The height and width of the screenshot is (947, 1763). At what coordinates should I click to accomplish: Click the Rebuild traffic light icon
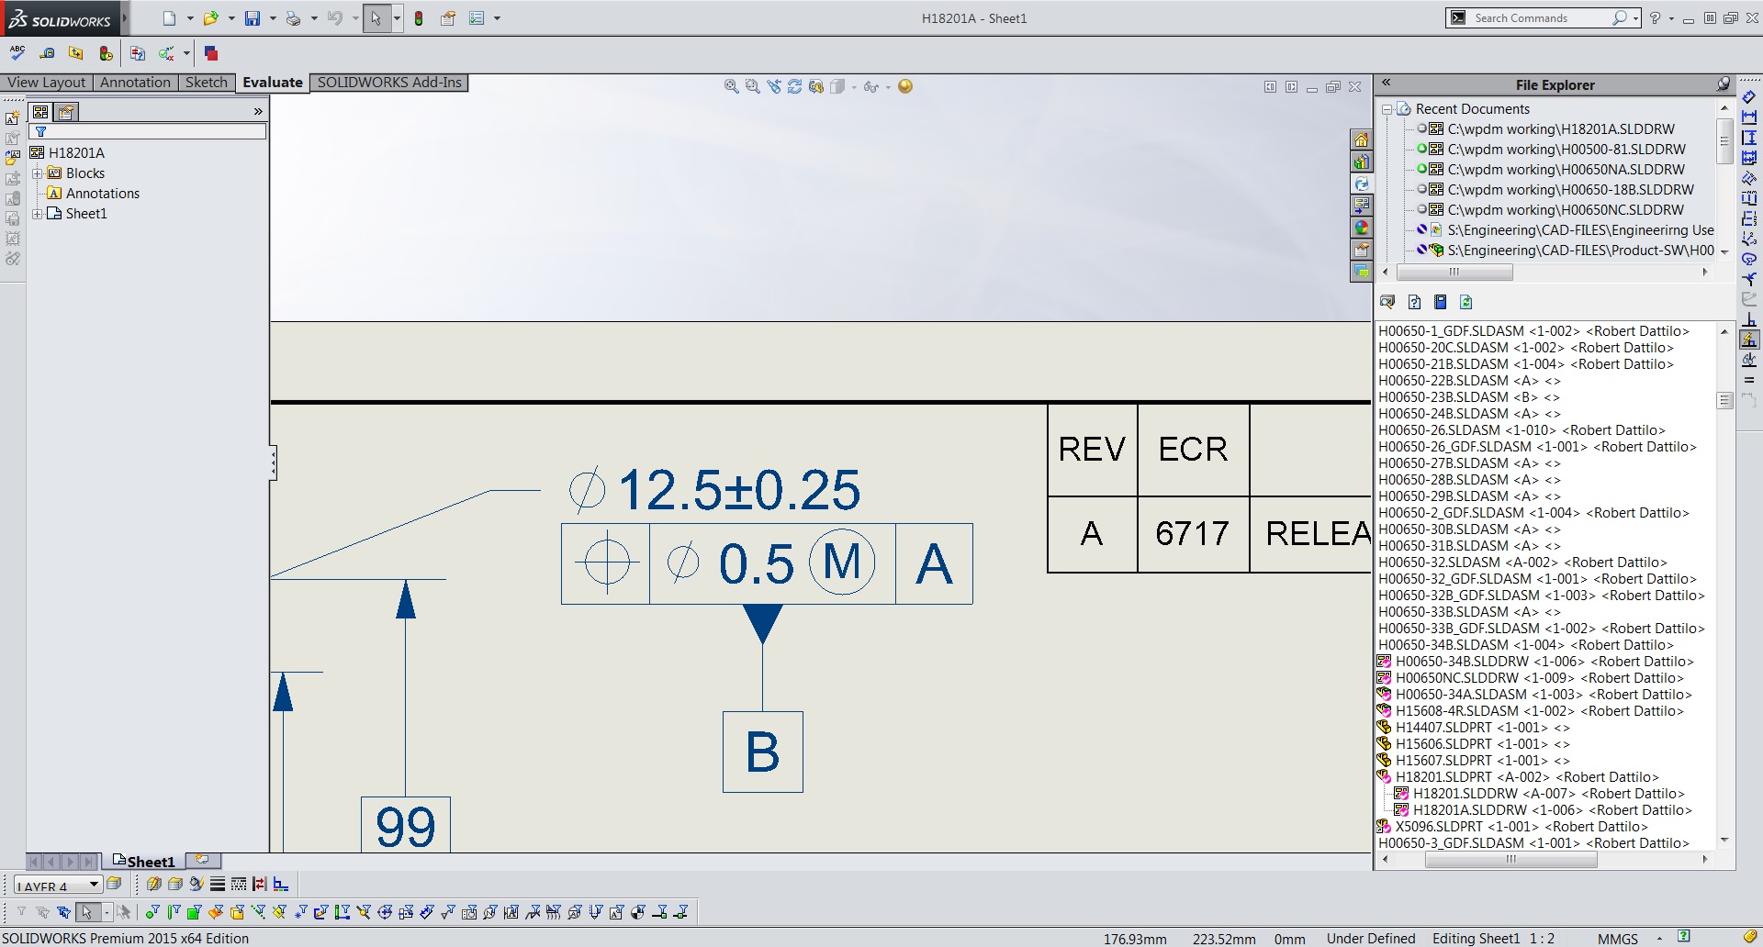coord(419,18)
